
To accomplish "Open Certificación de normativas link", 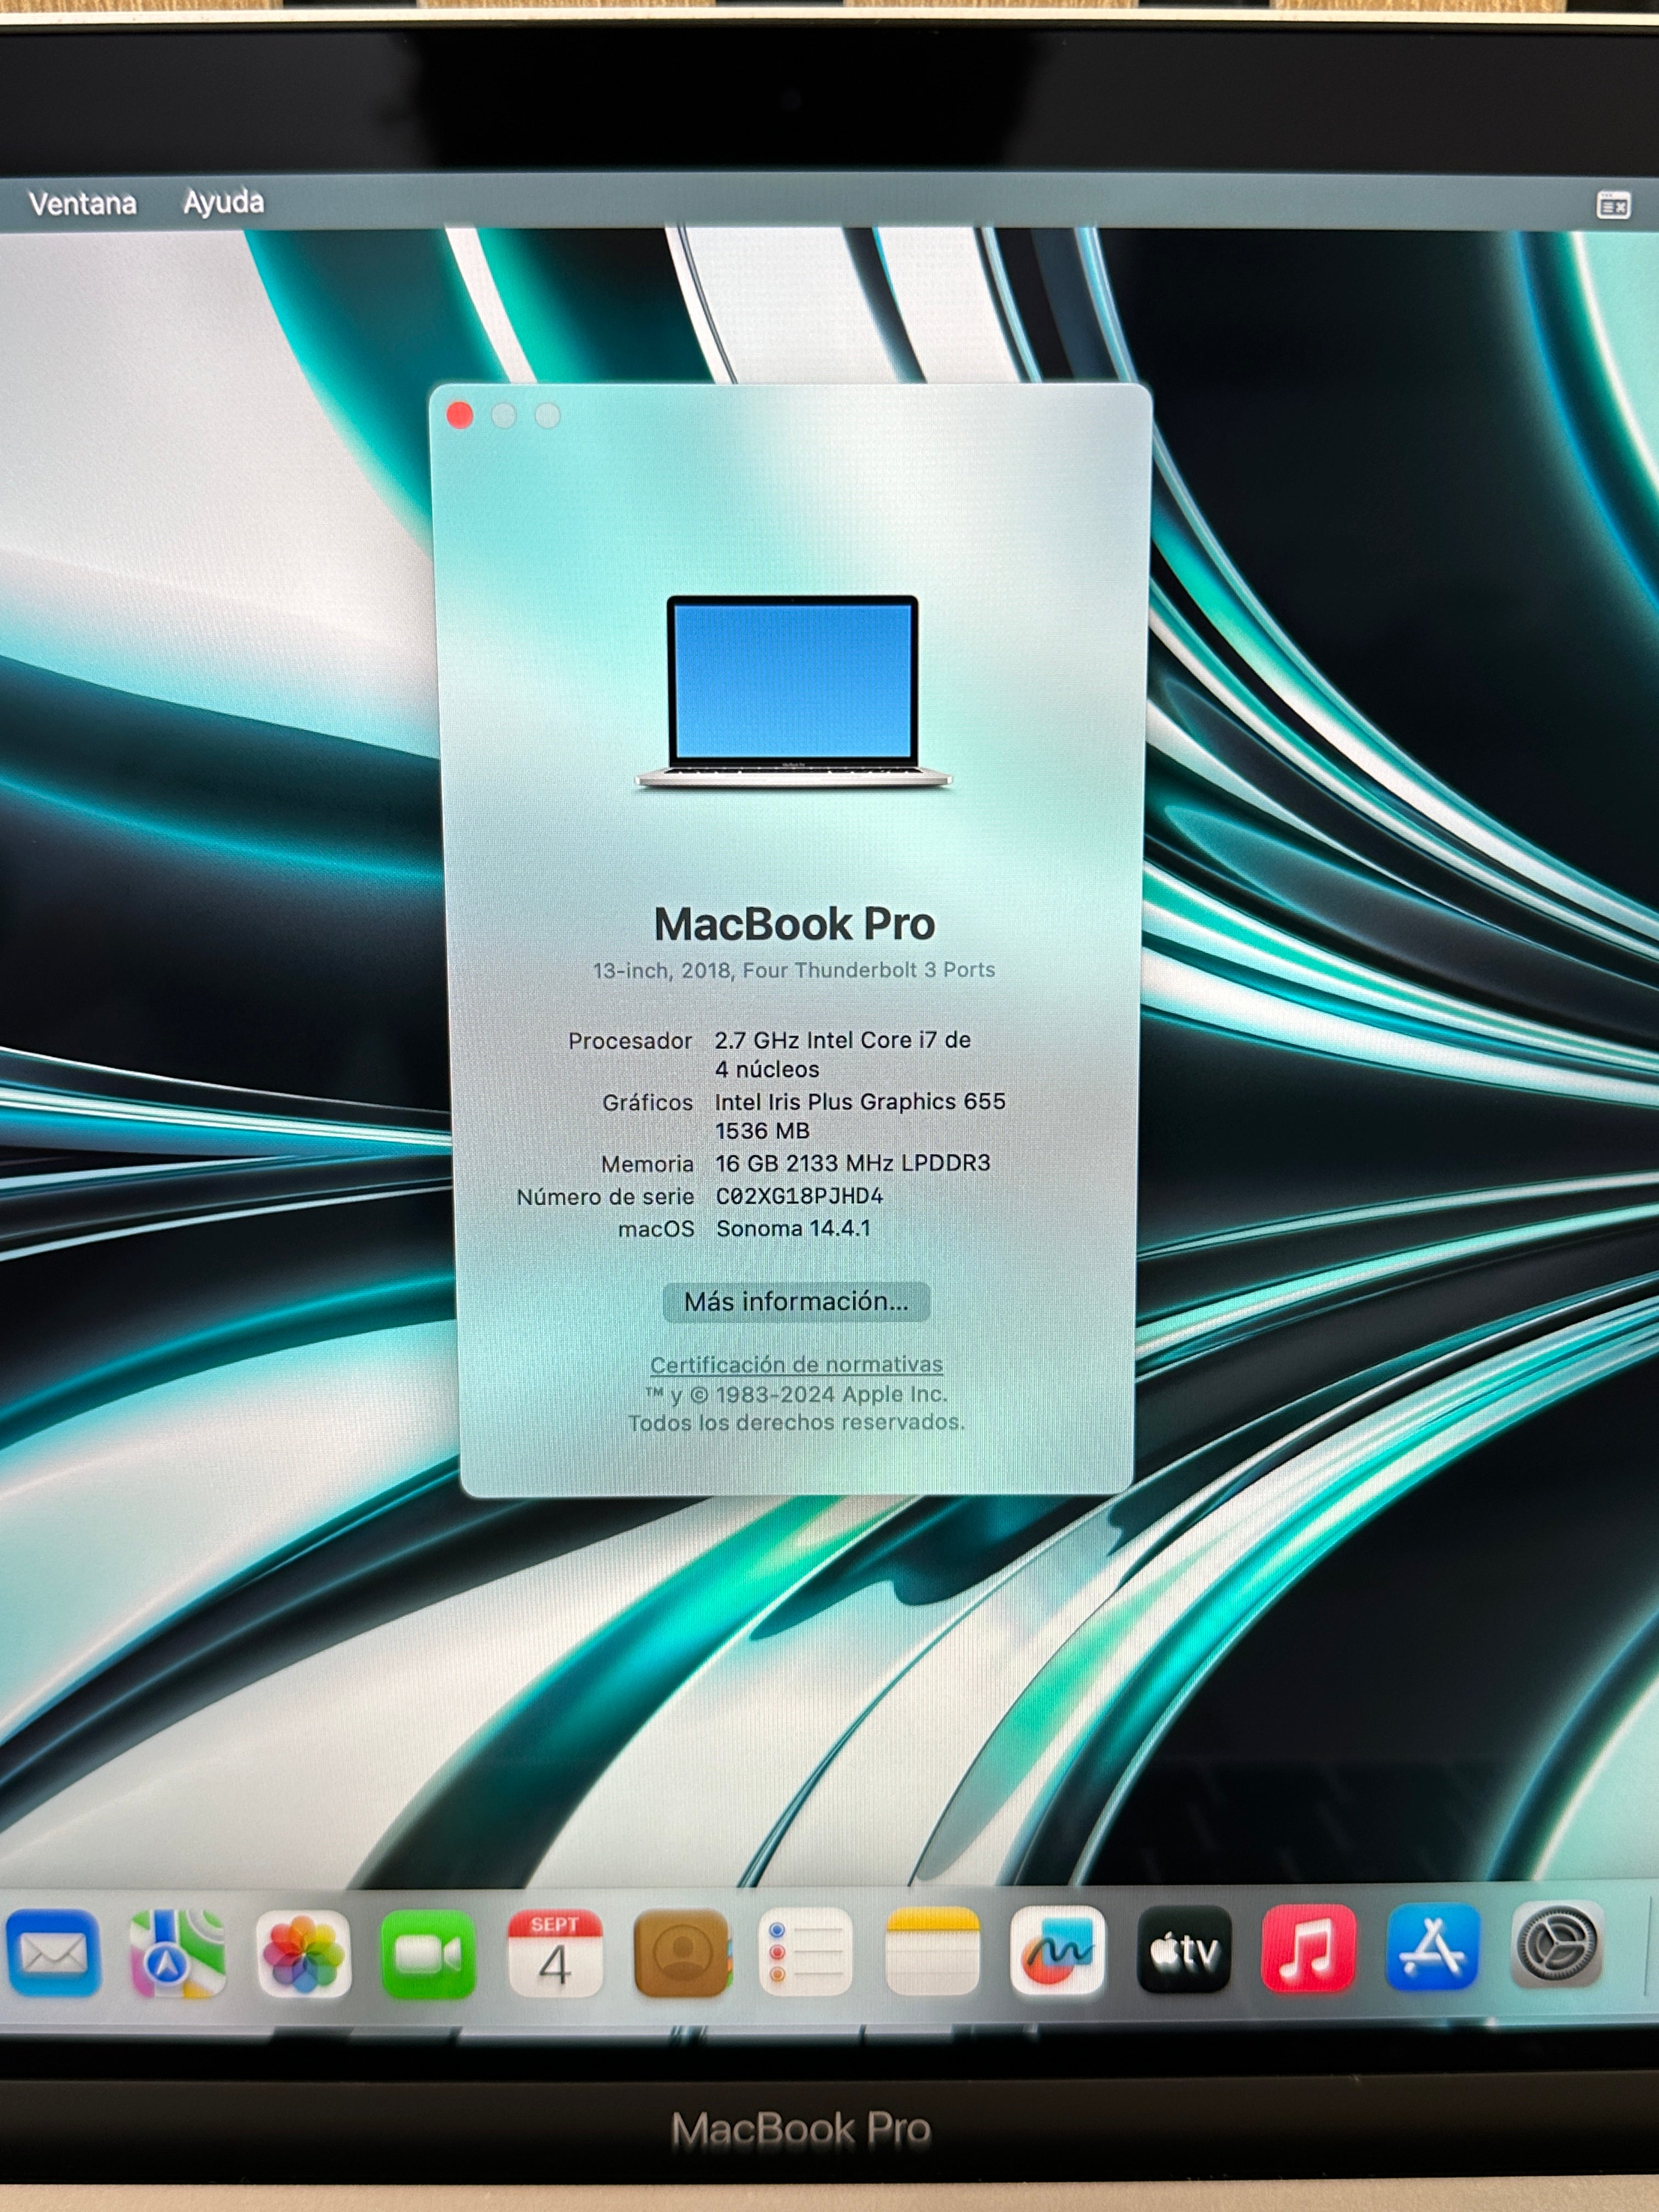I will point(796,1364).
